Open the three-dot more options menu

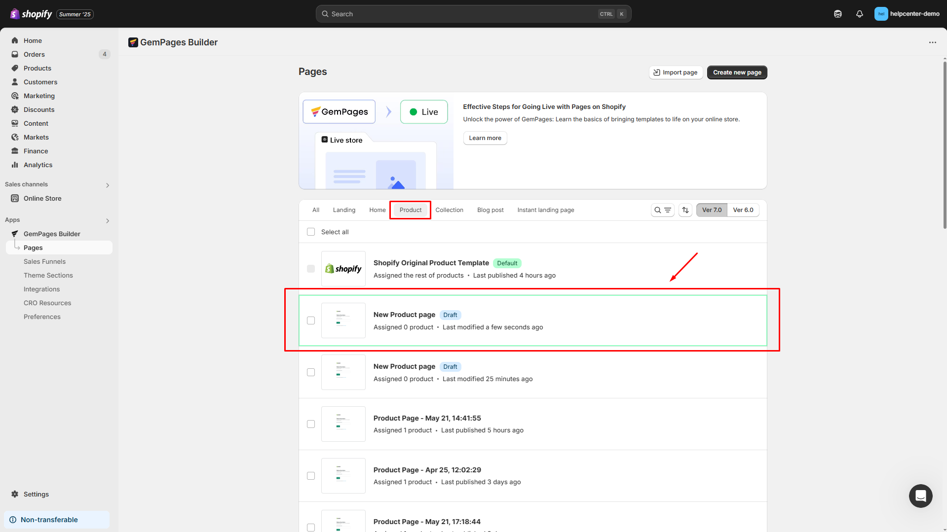tap(932, 42)
